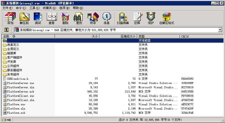Screen dimensions: 225x123
Task: Click the 查看 (View) toolbar icon
Action: 51,18
